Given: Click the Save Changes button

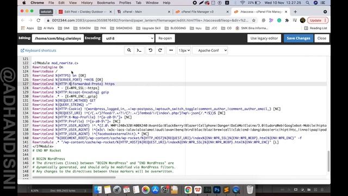Looking at the screenshot, I should pos(299,38).
